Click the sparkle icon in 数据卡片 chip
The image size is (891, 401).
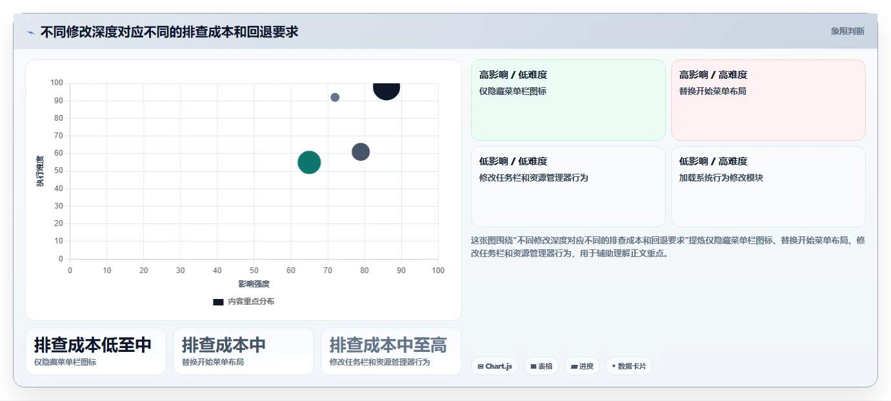614,366
